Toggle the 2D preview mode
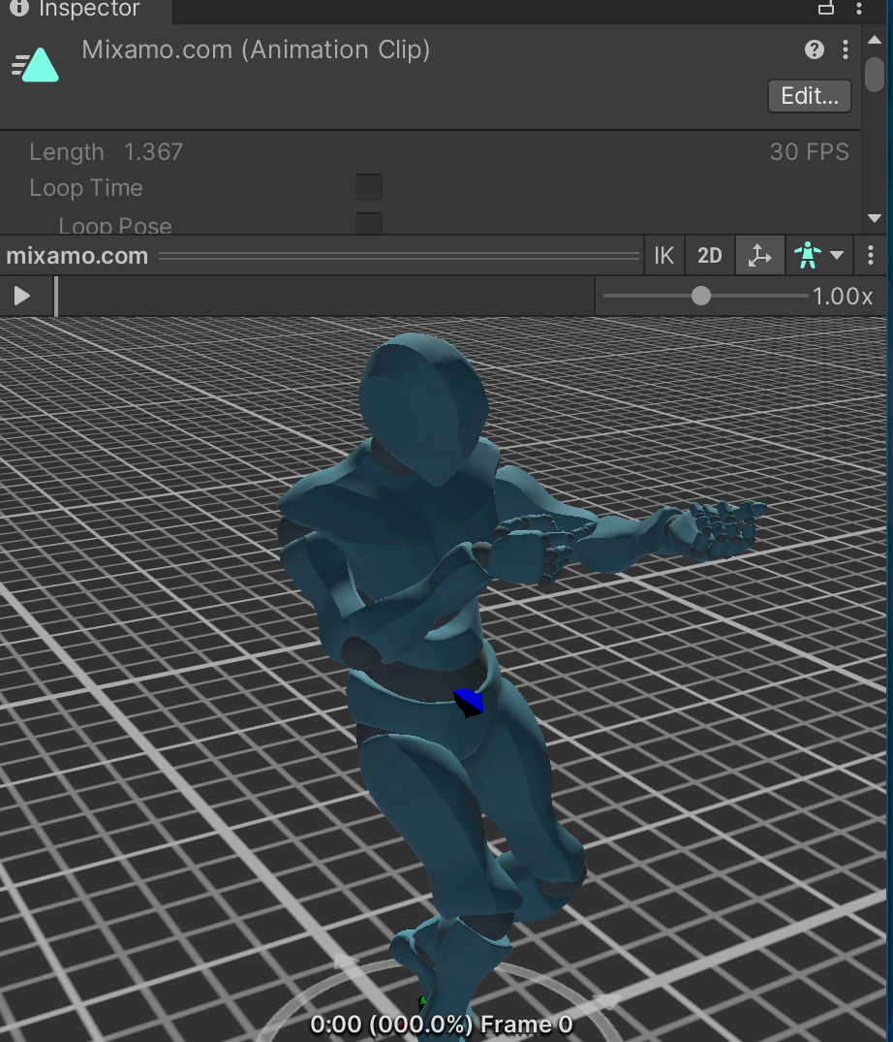The width and height of the screenshot is (893, 1042). [x=710, y=256]
